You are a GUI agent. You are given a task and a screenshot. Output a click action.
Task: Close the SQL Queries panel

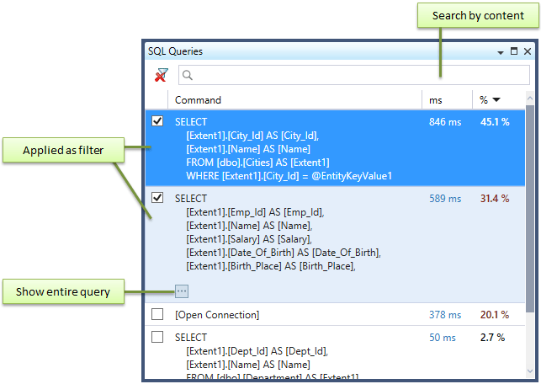coord(528,51)
